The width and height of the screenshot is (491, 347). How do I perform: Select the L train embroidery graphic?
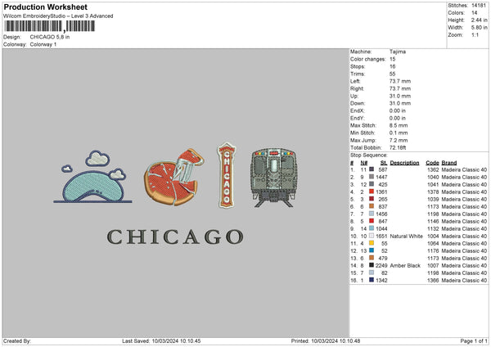coord(273,178)
